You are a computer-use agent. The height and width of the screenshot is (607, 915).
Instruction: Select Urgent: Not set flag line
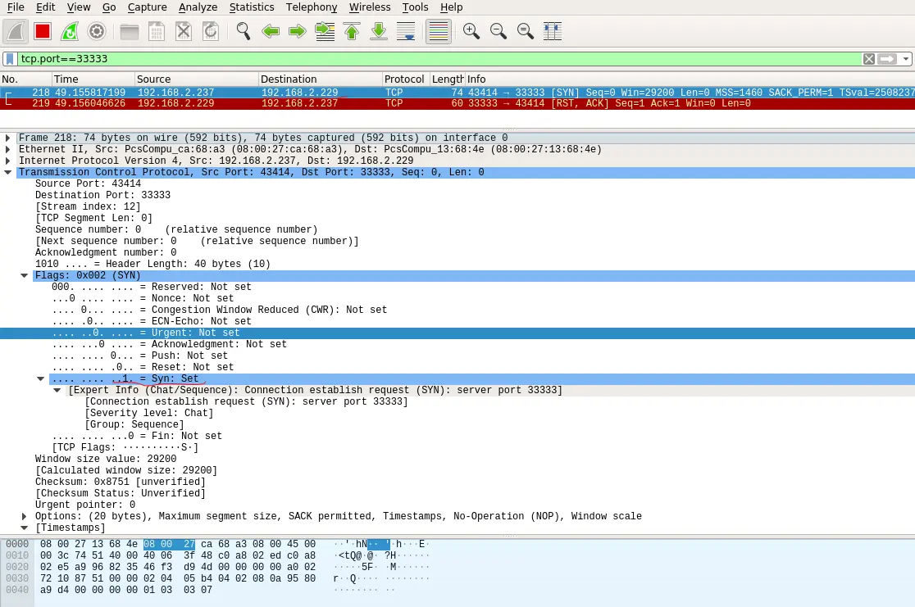[x=457, y=333]
